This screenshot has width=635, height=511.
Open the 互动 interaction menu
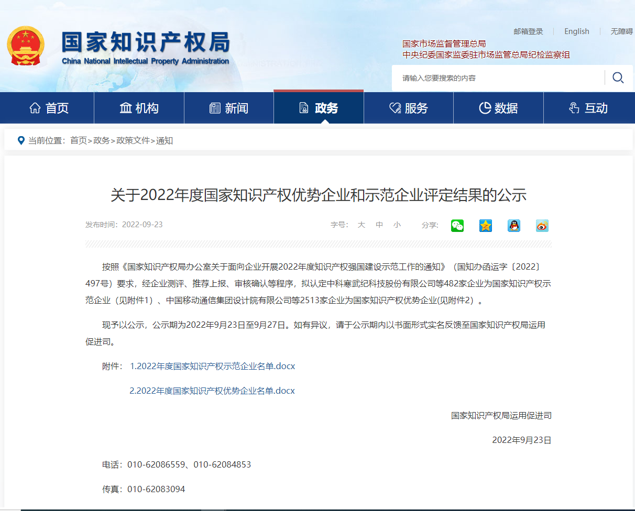point(588,108)
